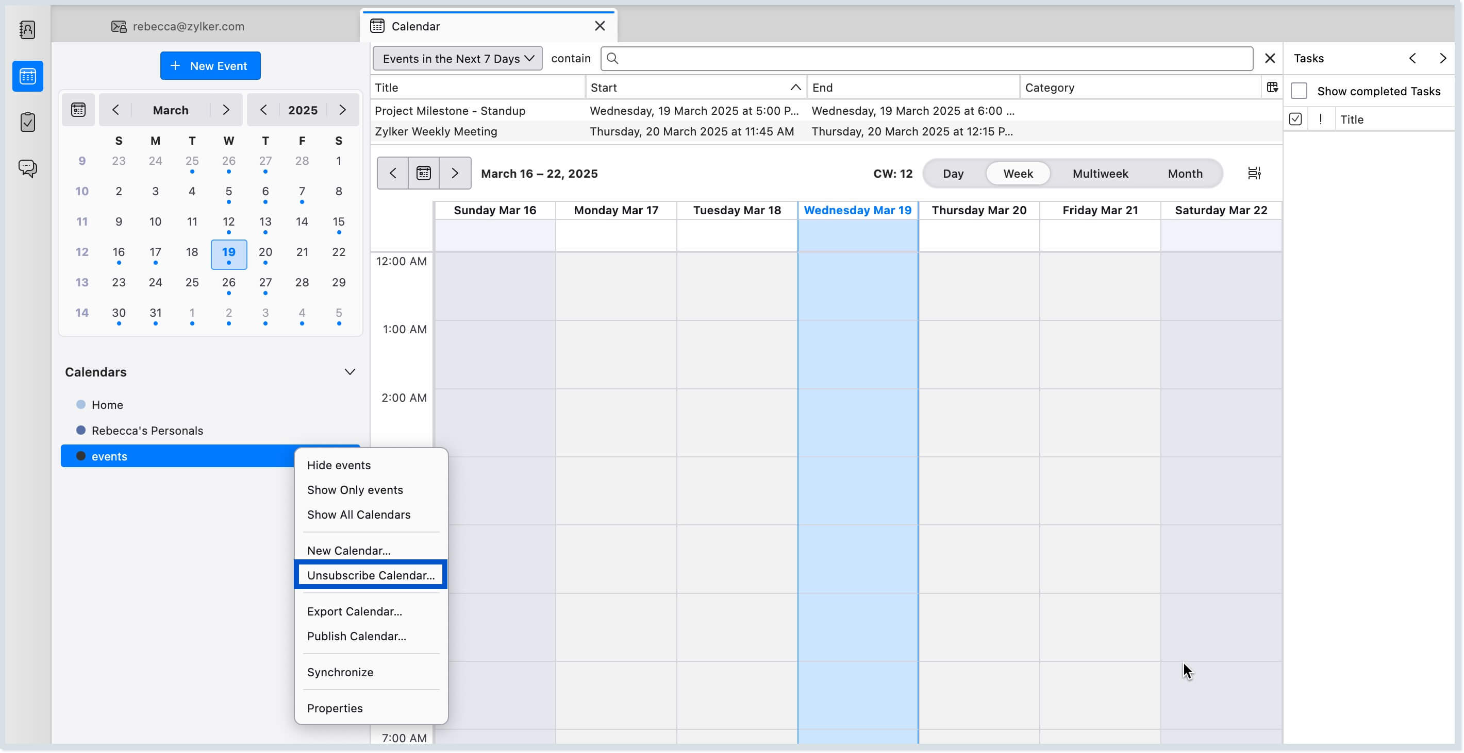Open Events in the Next 7 Days dropdown

tap(458, 59)
